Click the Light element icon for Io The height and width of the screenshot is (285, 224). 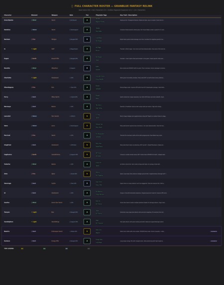coord(32,49)
